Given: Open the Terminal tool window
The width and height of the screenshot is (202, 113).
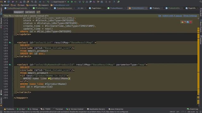Looking at the screenshot, I should click(58, 109).
